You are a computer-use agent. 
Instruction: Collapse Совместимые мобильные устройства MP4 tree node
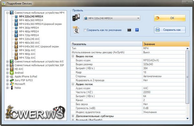click(x=7, y=13)
